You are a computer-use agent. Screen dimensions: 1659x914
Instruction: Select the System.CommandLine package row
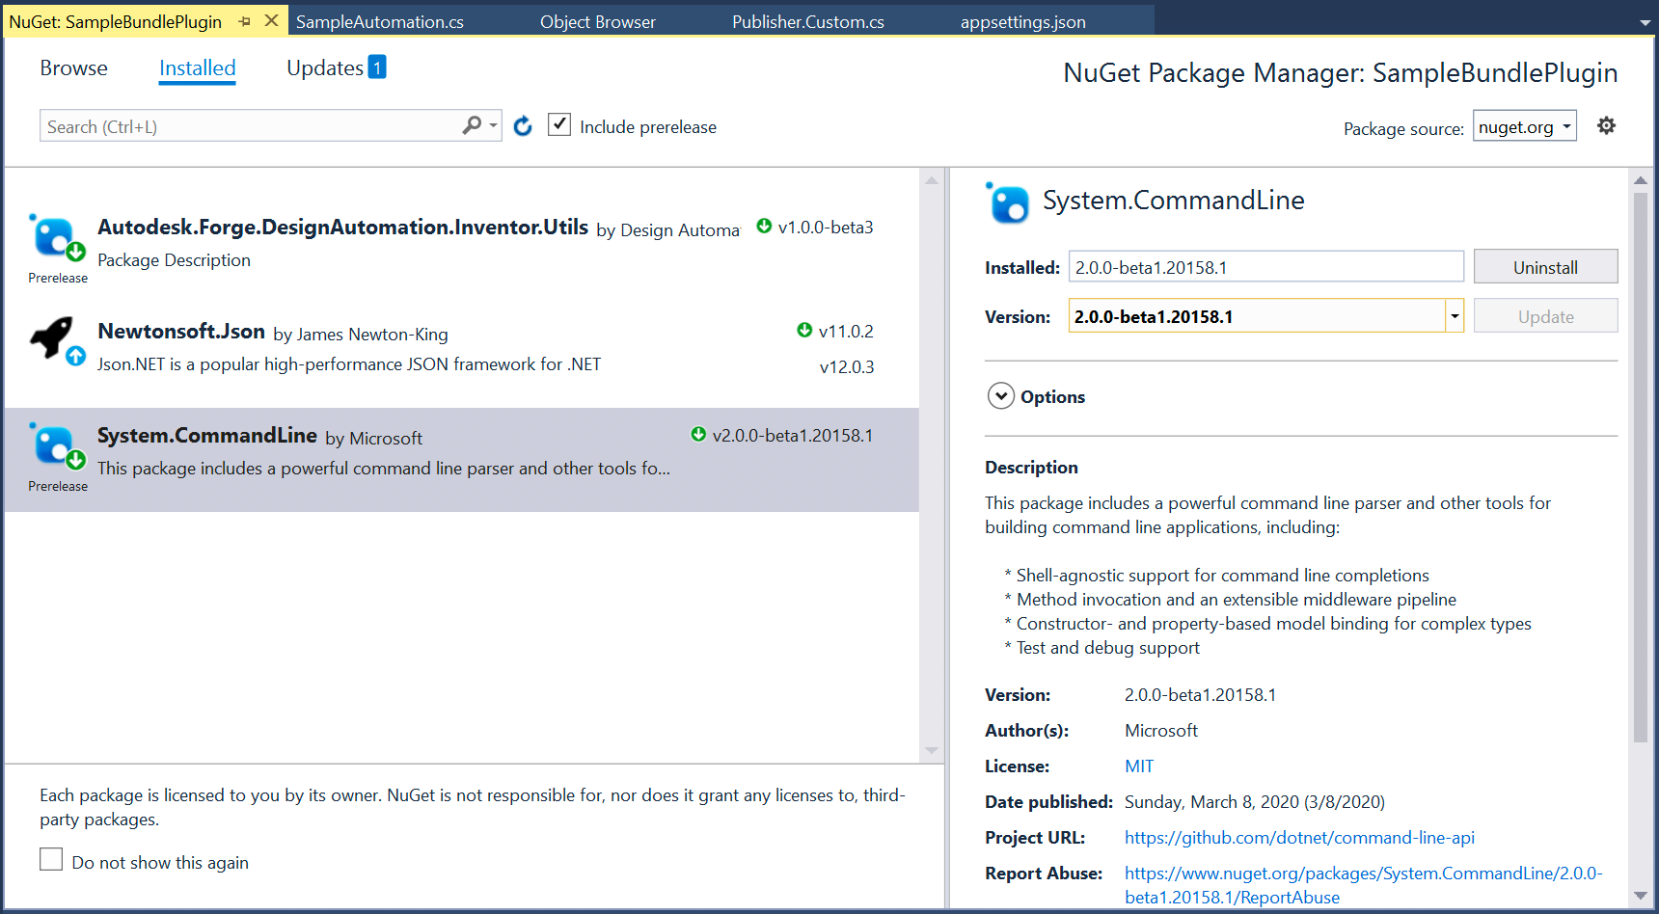pos(461,459)
